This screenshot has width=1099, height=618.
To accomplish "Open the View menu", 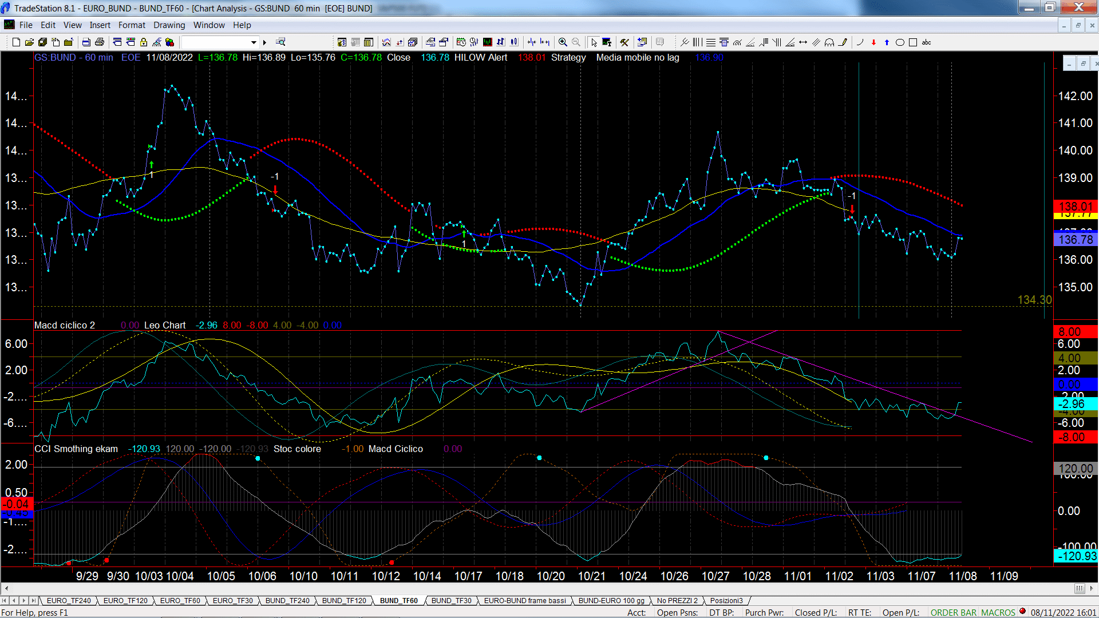I will (x=72, y=25).
